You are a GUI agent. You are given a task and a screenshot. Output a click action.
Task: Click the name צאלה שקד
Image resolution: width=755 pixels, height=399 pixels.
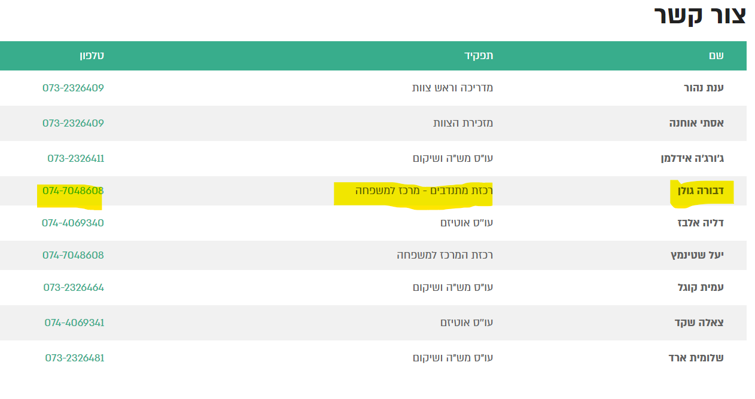pos(699,323)
